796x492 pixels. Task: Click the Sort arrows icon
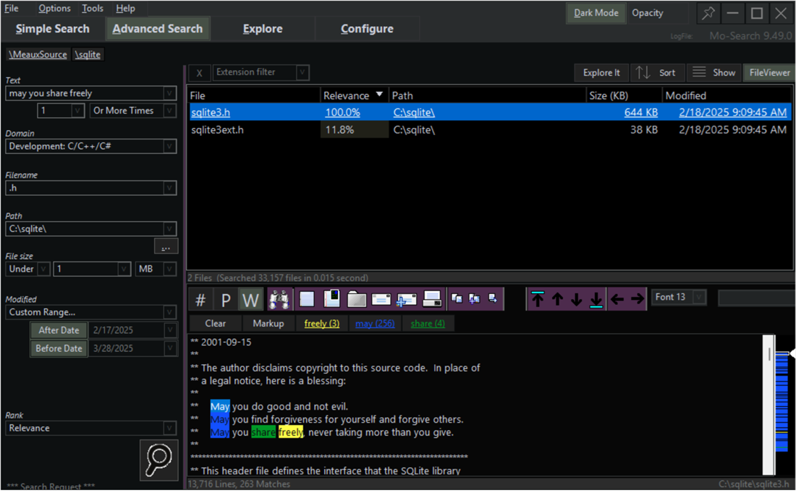point(643,72)
